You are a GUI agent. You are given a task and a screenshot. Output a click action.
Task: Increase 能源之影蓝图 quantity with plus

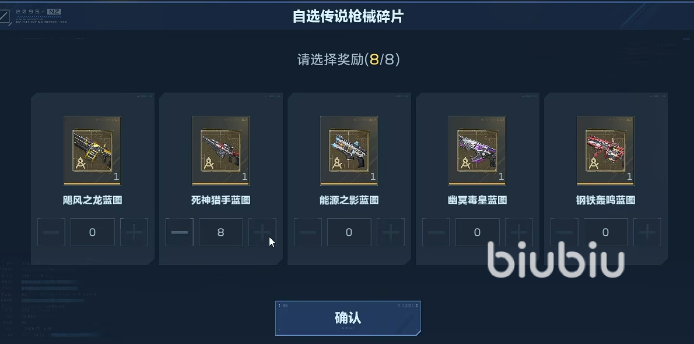click(x=390, y=232)
